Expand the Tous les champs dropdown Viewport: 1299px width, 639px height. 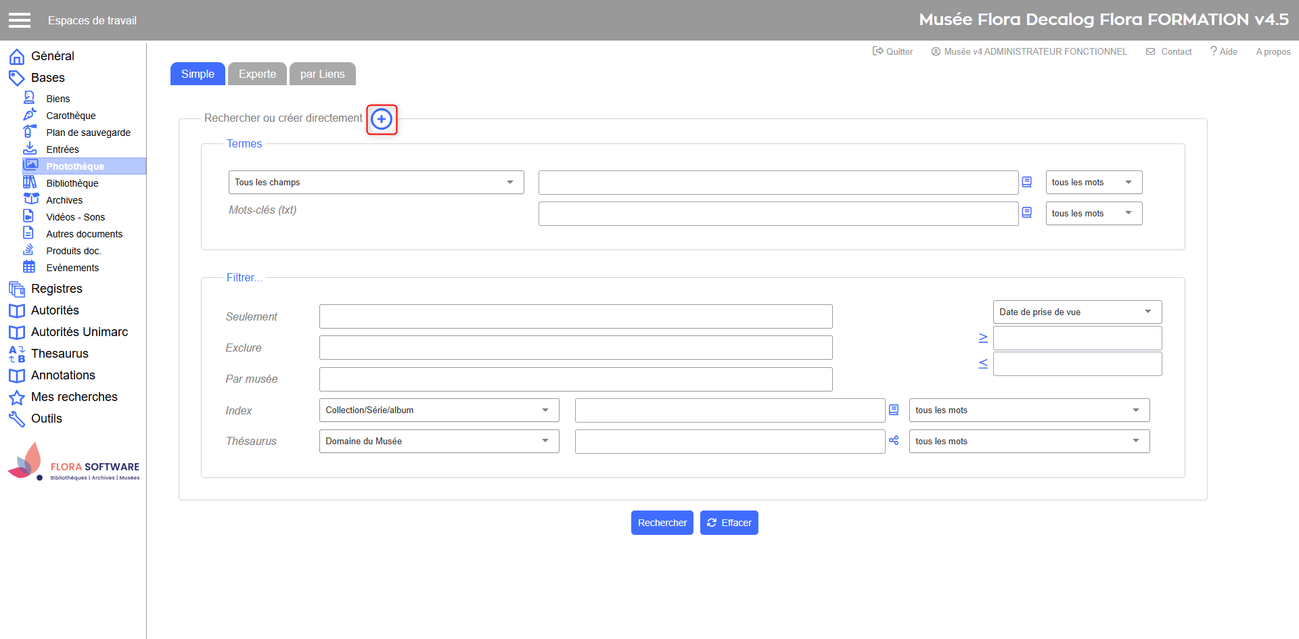coord(375,183)
